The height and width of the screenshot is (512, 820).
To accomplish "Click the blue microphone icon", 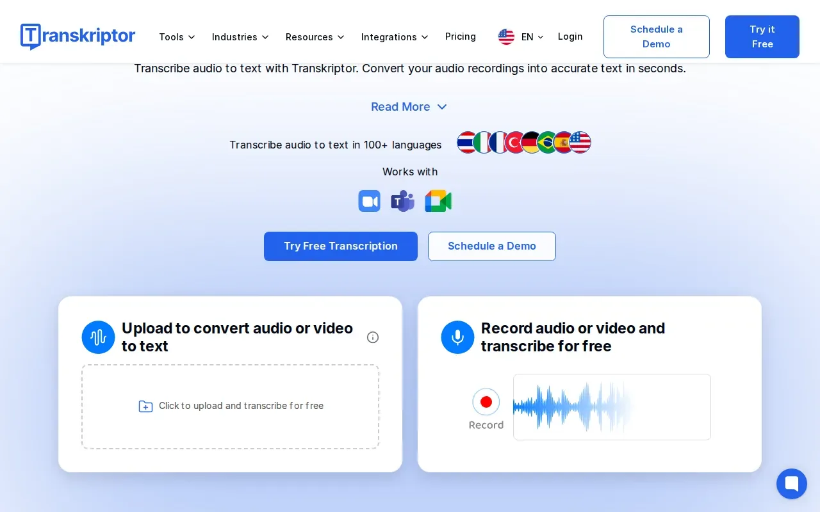I will [457, 337].
